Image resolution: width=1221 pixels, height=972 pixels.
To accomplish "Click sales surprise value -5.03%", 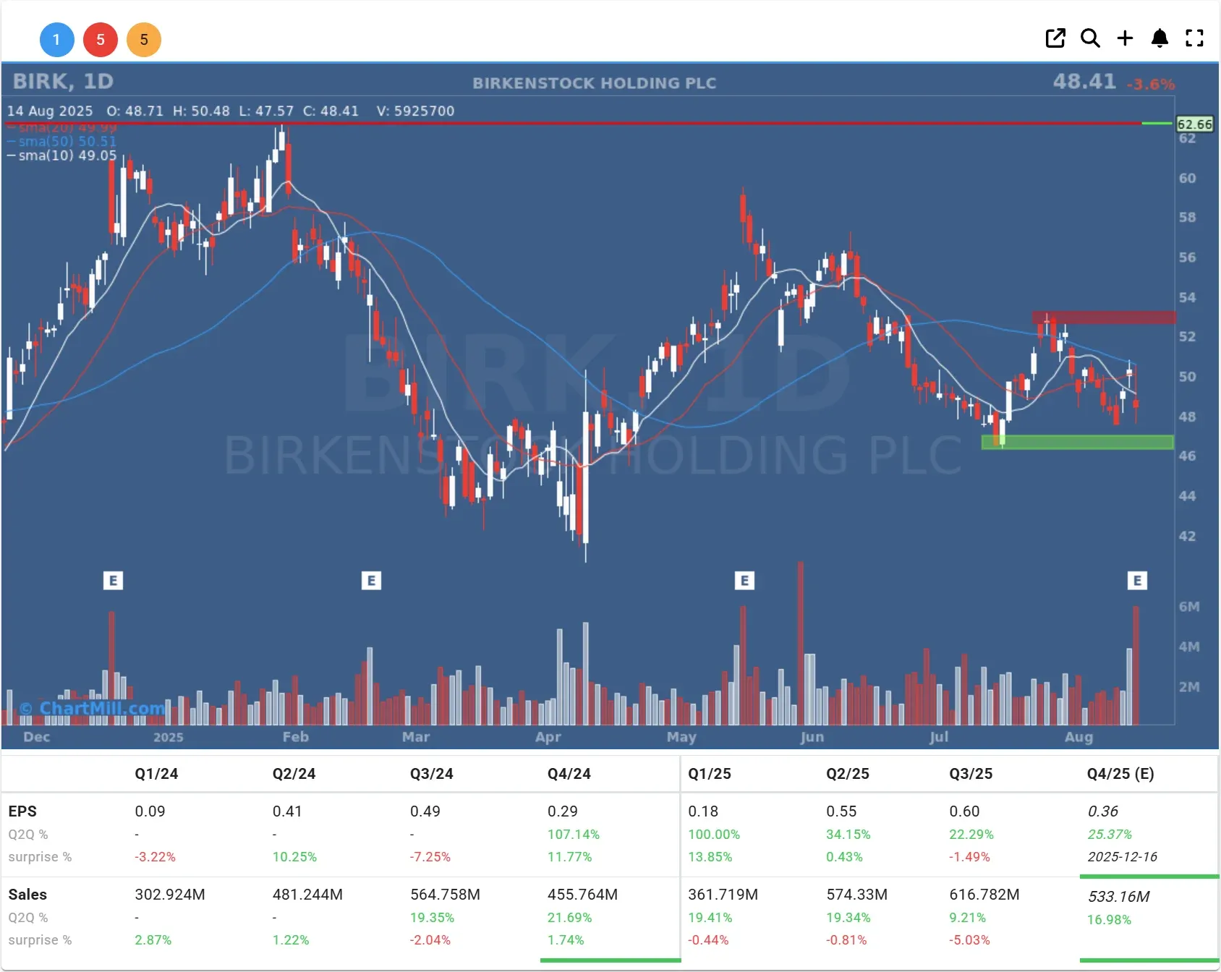I will (969, 940).
